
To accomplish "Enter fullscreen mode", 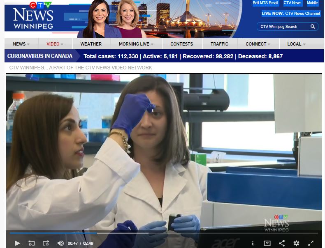I will pyautogui.click(x=311, y=243).
